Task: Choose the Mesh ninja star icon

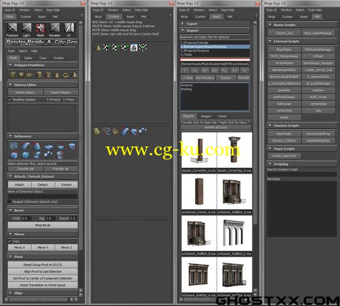Action: (41, 28)
